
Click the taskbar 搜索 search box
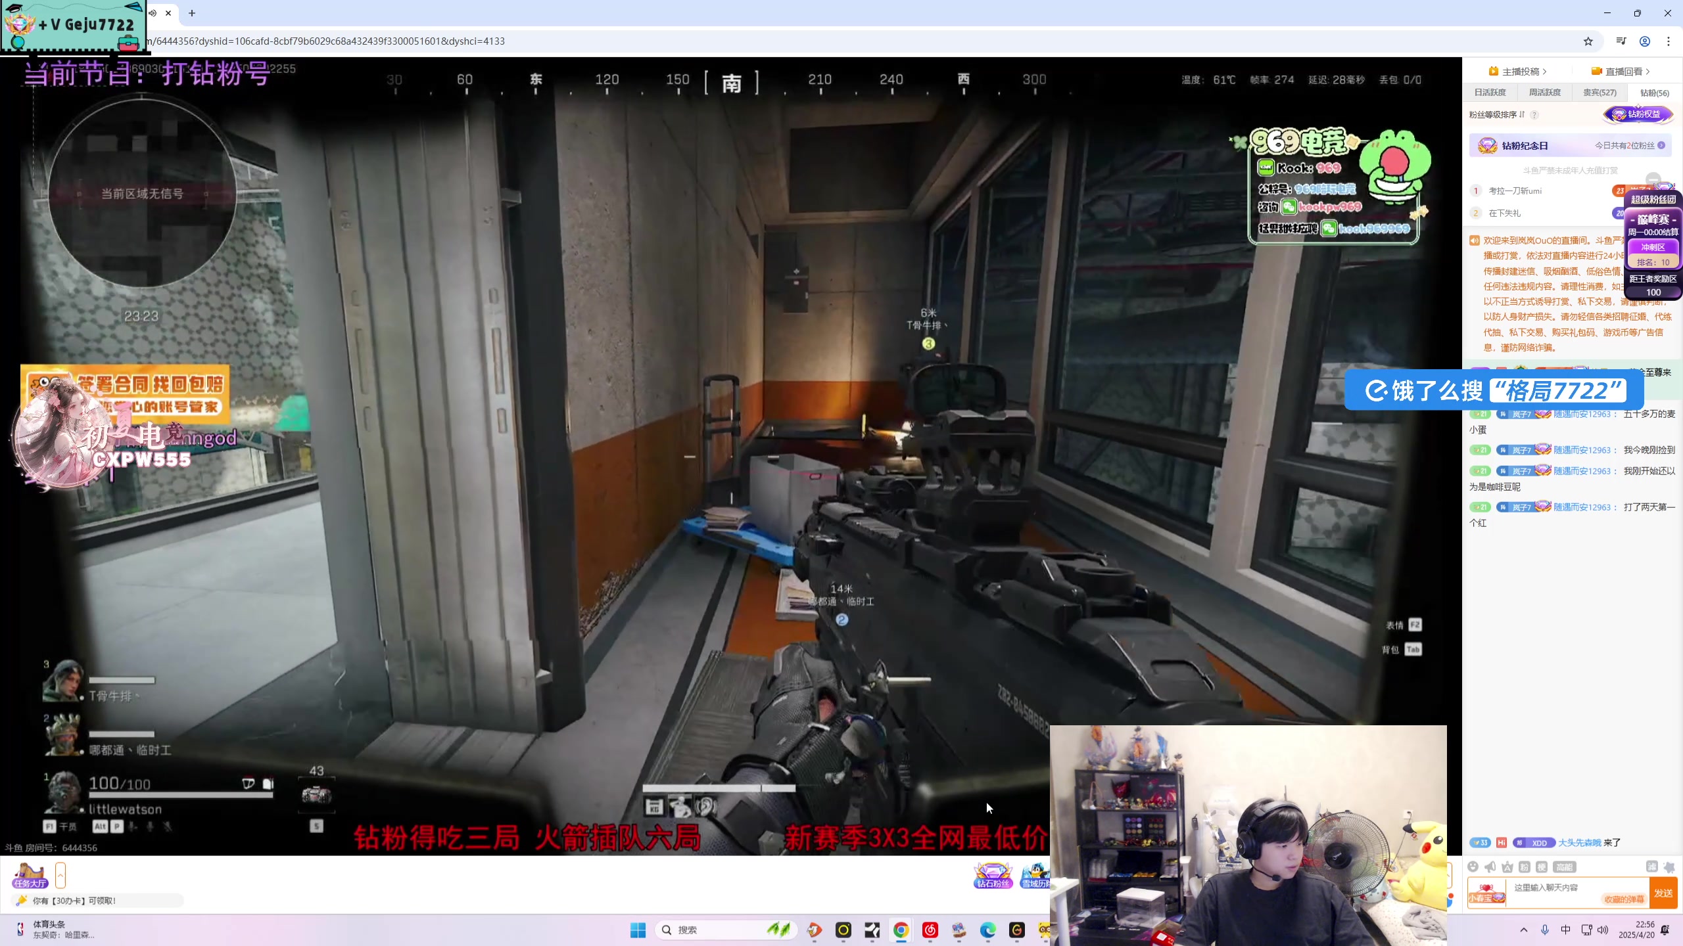(x=726, y=930)
